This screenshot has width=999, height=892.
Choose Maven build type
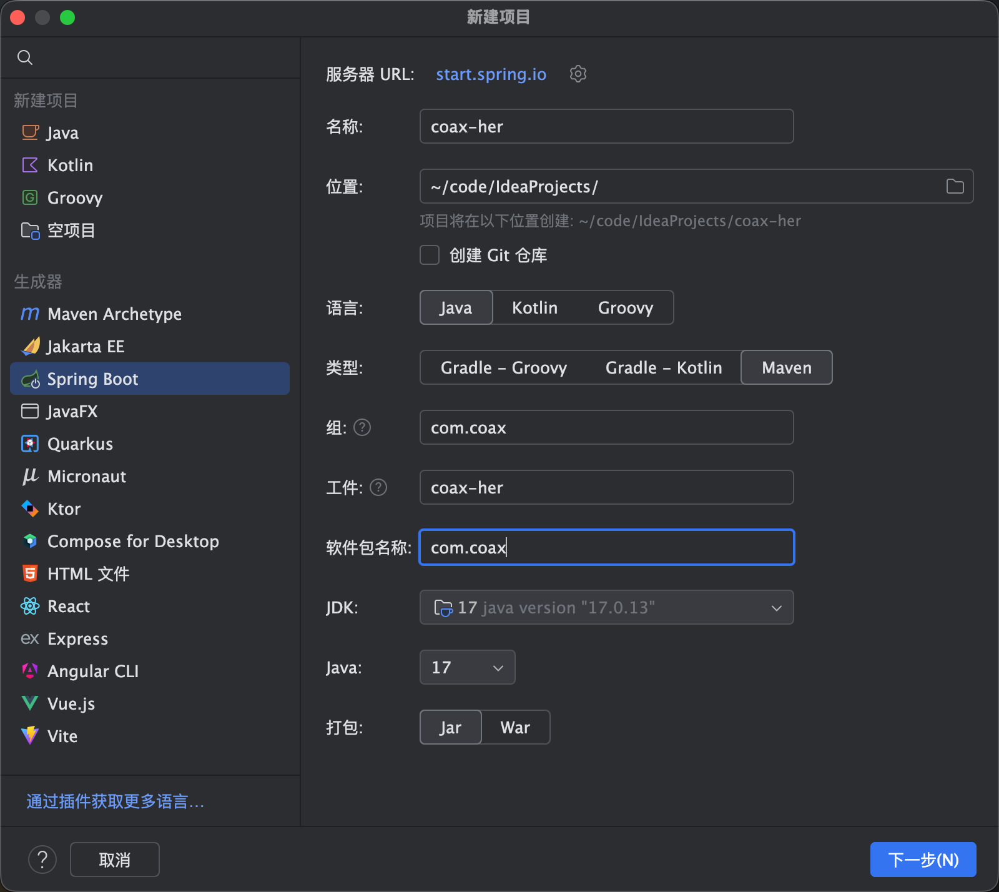787,367
